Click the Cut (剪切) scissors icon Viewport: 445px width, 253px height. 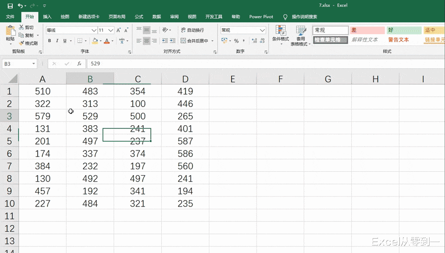22,28
